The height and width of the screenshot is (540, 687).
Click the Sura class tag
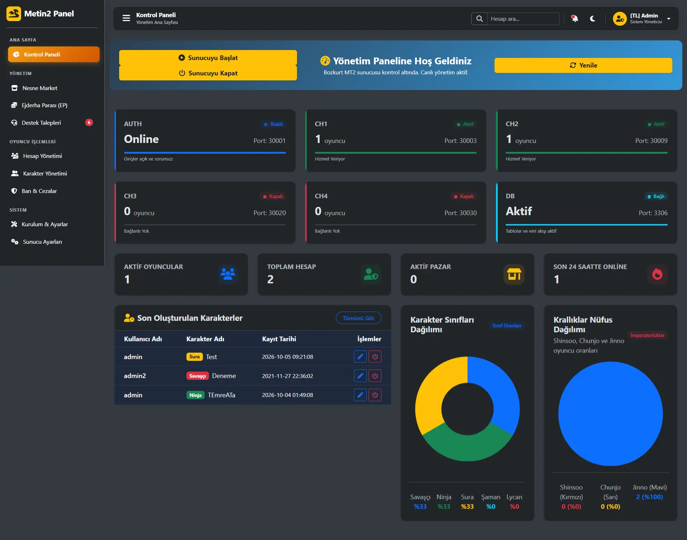click(194, 357)
